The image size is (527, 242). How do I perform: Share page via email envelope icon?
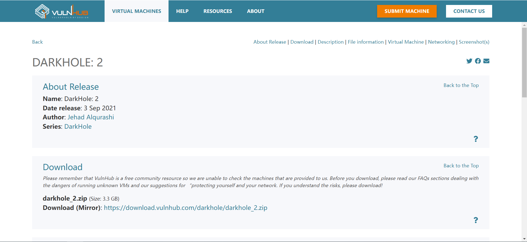486,61
